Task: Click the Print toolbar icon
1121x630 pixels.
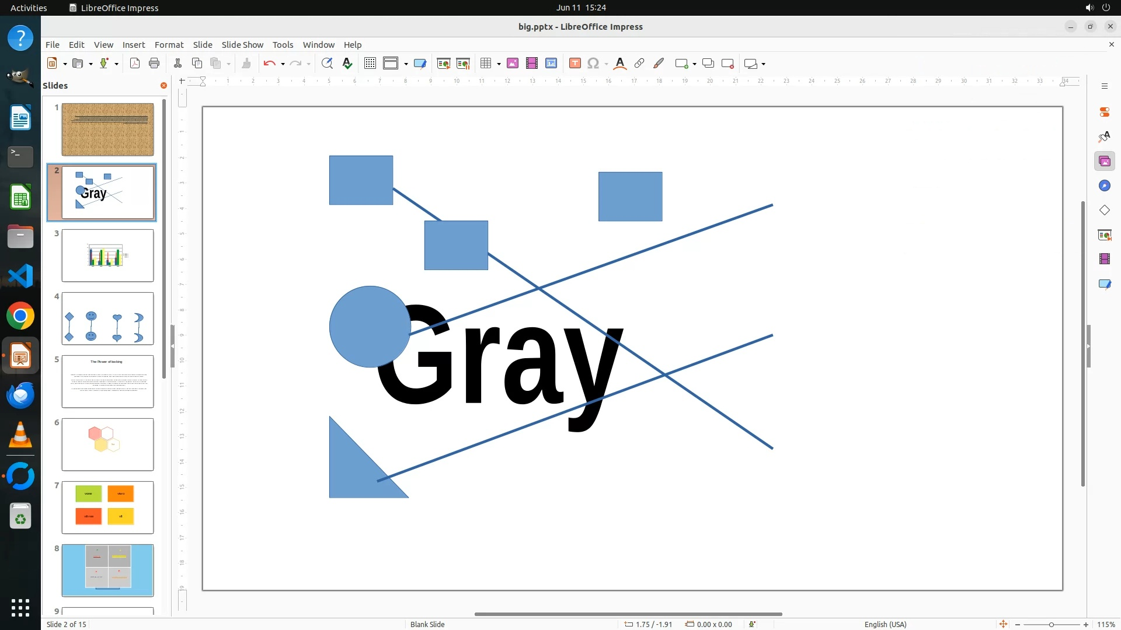Action: pos(154,64)
